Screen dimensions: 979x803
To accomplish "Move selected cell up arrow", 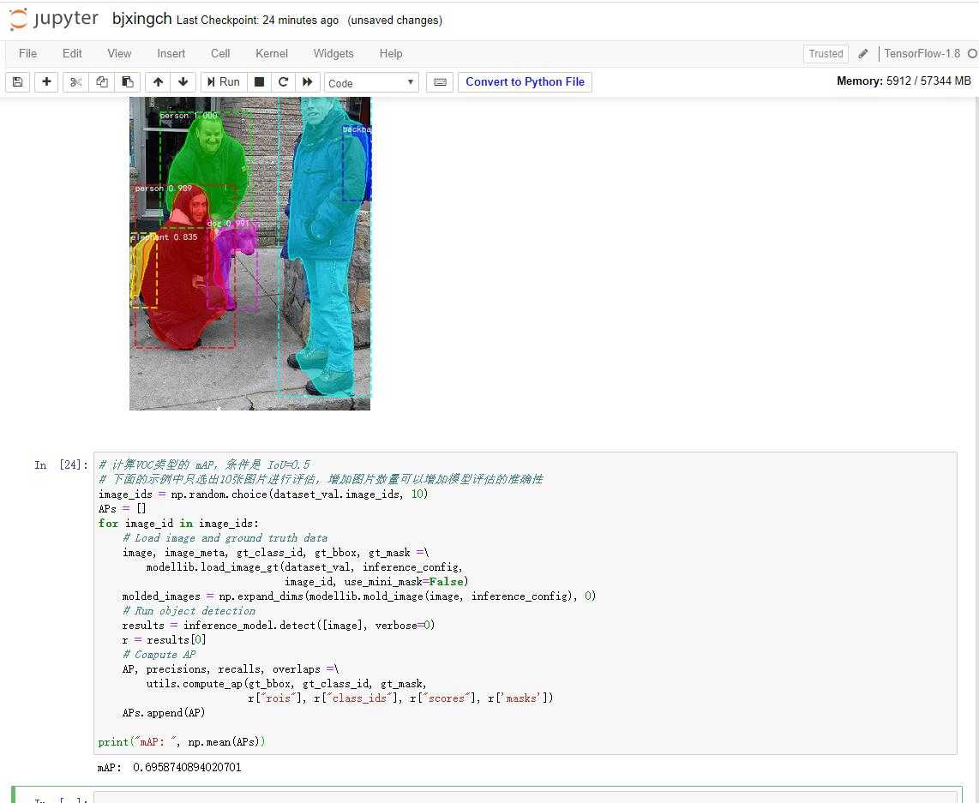I will [158, 82].
